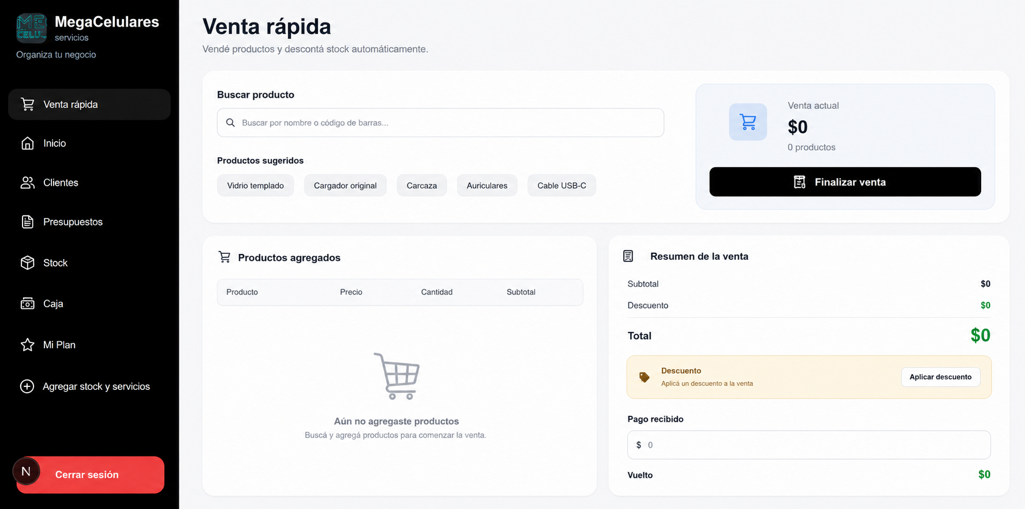Open the Venta rápida menu item

click(89, 104)
